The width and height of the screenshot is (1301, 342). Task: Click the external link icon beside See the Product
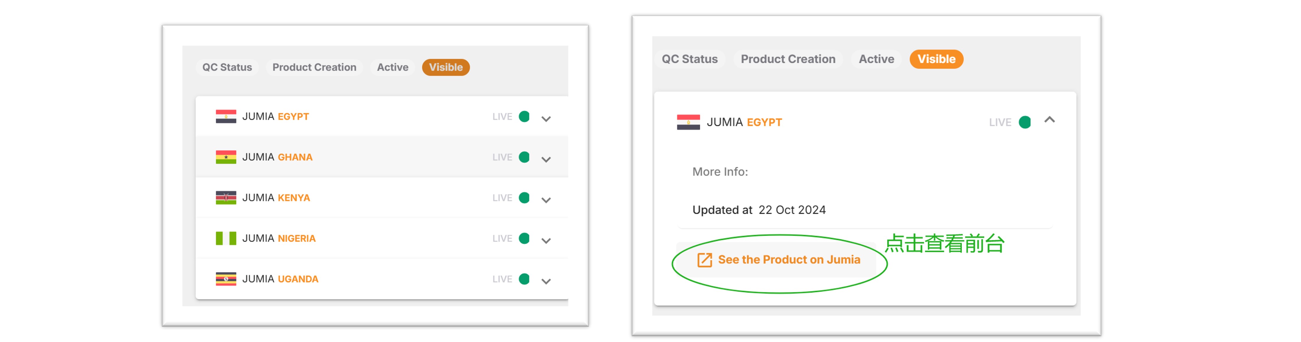(x=704, y=260)
